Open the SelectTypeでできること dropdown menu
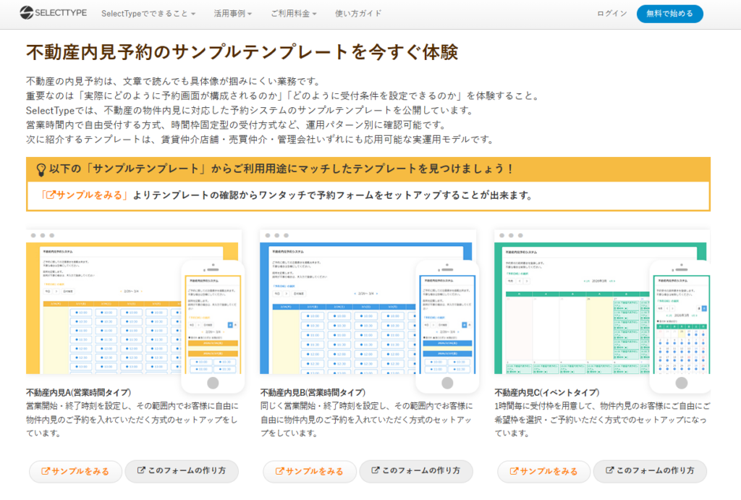This screenshot has height=500, width=741. click(147, 12)
